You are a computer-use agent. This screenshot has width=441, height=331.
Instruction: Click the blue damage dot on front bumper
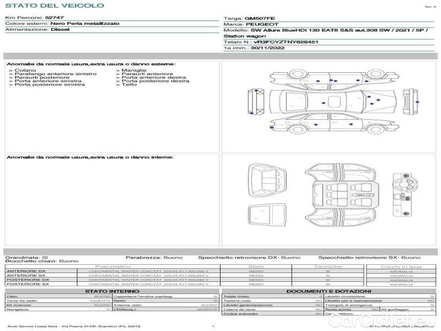point(417,103)
